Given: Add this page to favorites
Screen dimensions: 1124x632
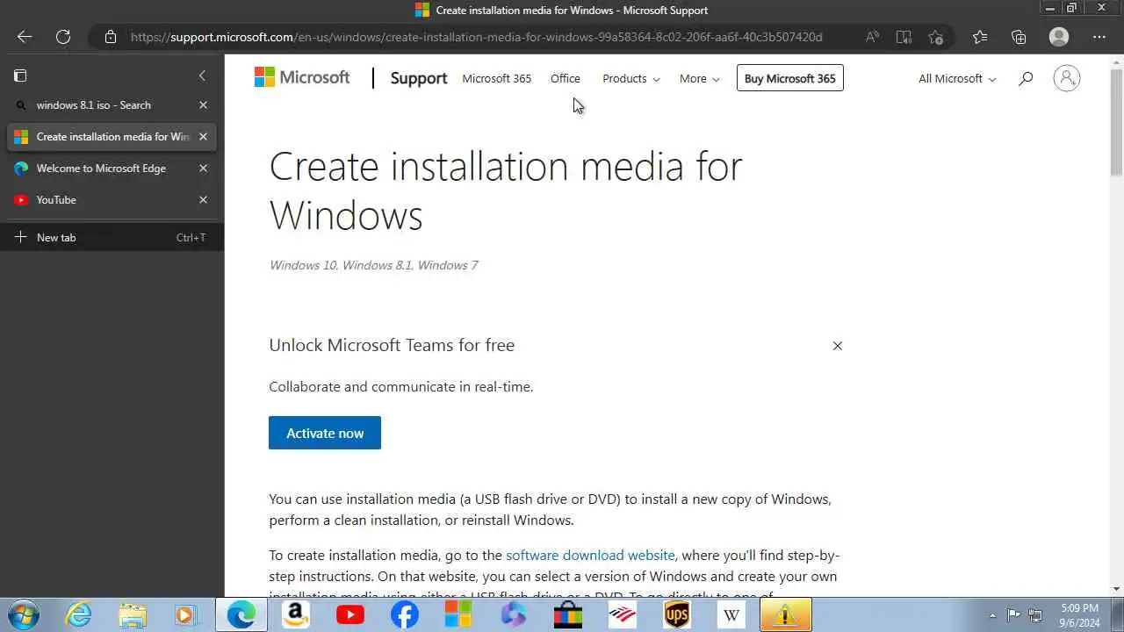Looking at the screenshot, I should tap(935, 37).
